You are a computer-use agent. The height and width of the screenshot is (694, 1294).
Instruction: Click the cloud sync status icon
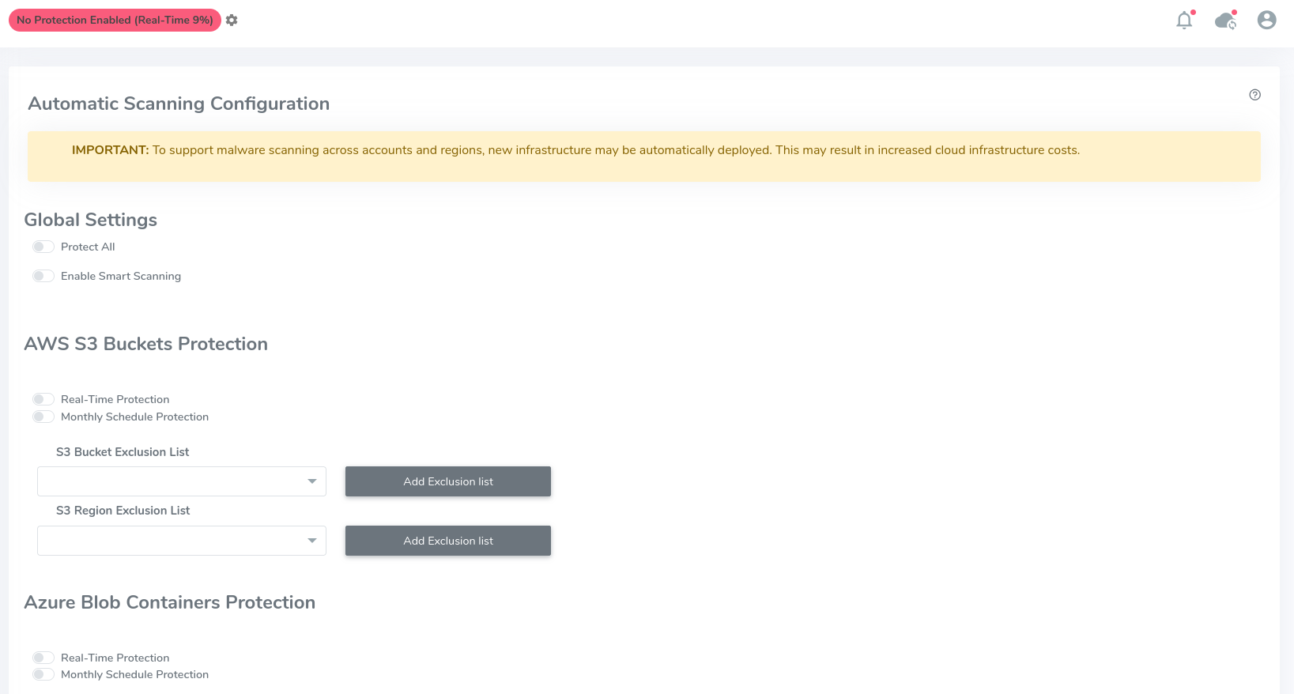[x=1225, y=21]
